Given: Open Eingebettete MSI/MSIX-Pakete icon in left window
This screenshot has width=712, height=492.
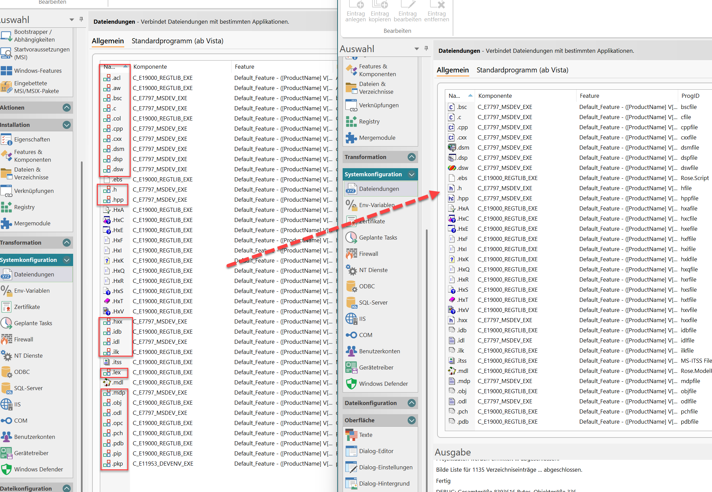Looking at the screenshot, I should [6, 87].
